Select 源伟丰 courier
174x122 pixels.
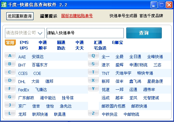click(149, 90)
